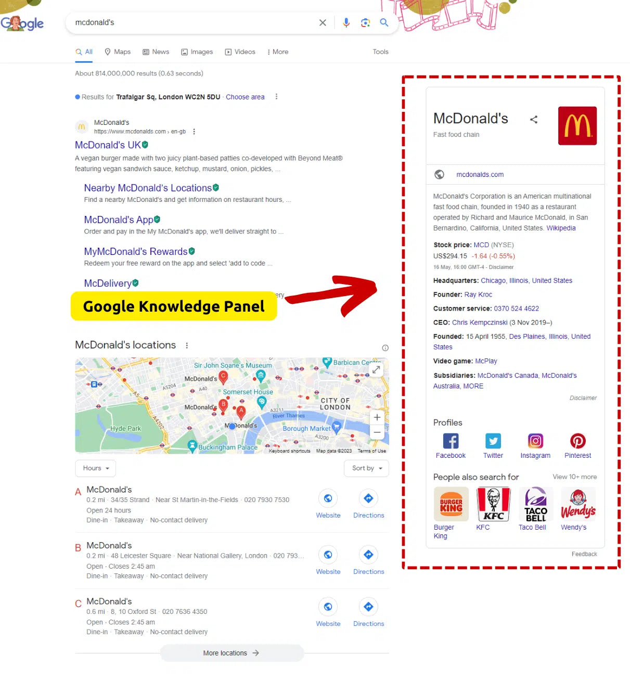630x680 pixels.
Task: Open the Nearby McDonald's Locations link
Action: 148,188
